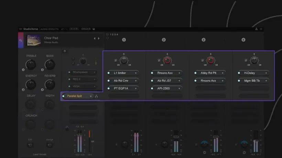This screenshot has height=158, width=282.
Task: Open the plus menu on PT EQP1A slot
Action: tap(136, 88)
